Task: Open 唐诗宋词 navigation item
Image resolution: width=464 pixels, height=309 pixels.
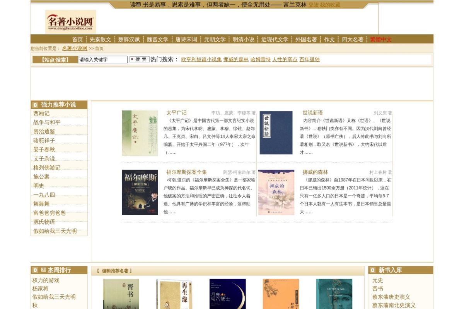Action: coord(186,39)
